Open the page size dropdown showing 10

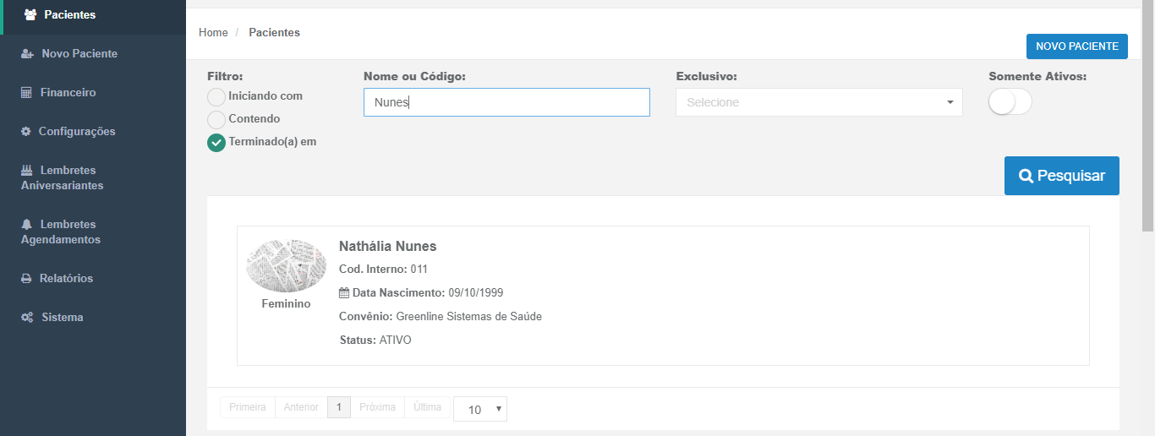tap(479, 409)
